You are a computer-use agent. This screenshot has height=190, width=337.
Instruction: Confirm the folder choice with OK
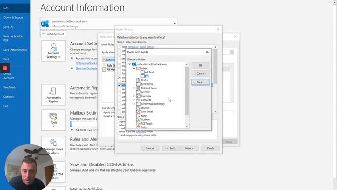(x=200, y=65)
